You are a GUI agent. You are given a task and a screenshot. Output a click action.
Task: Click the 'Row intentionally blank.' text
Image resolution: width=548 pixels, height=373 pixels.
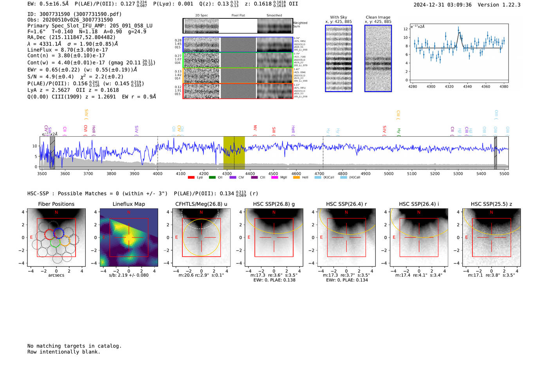click(x=64, y=352)
